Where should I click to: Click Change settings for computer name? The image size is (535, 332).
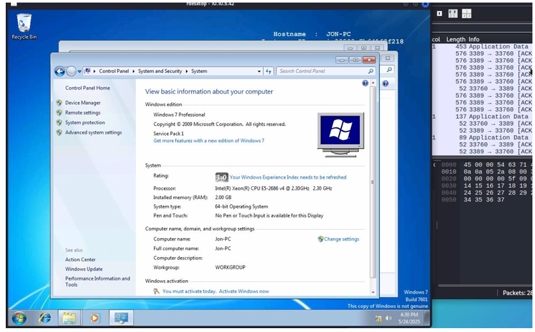coord(342,239)
